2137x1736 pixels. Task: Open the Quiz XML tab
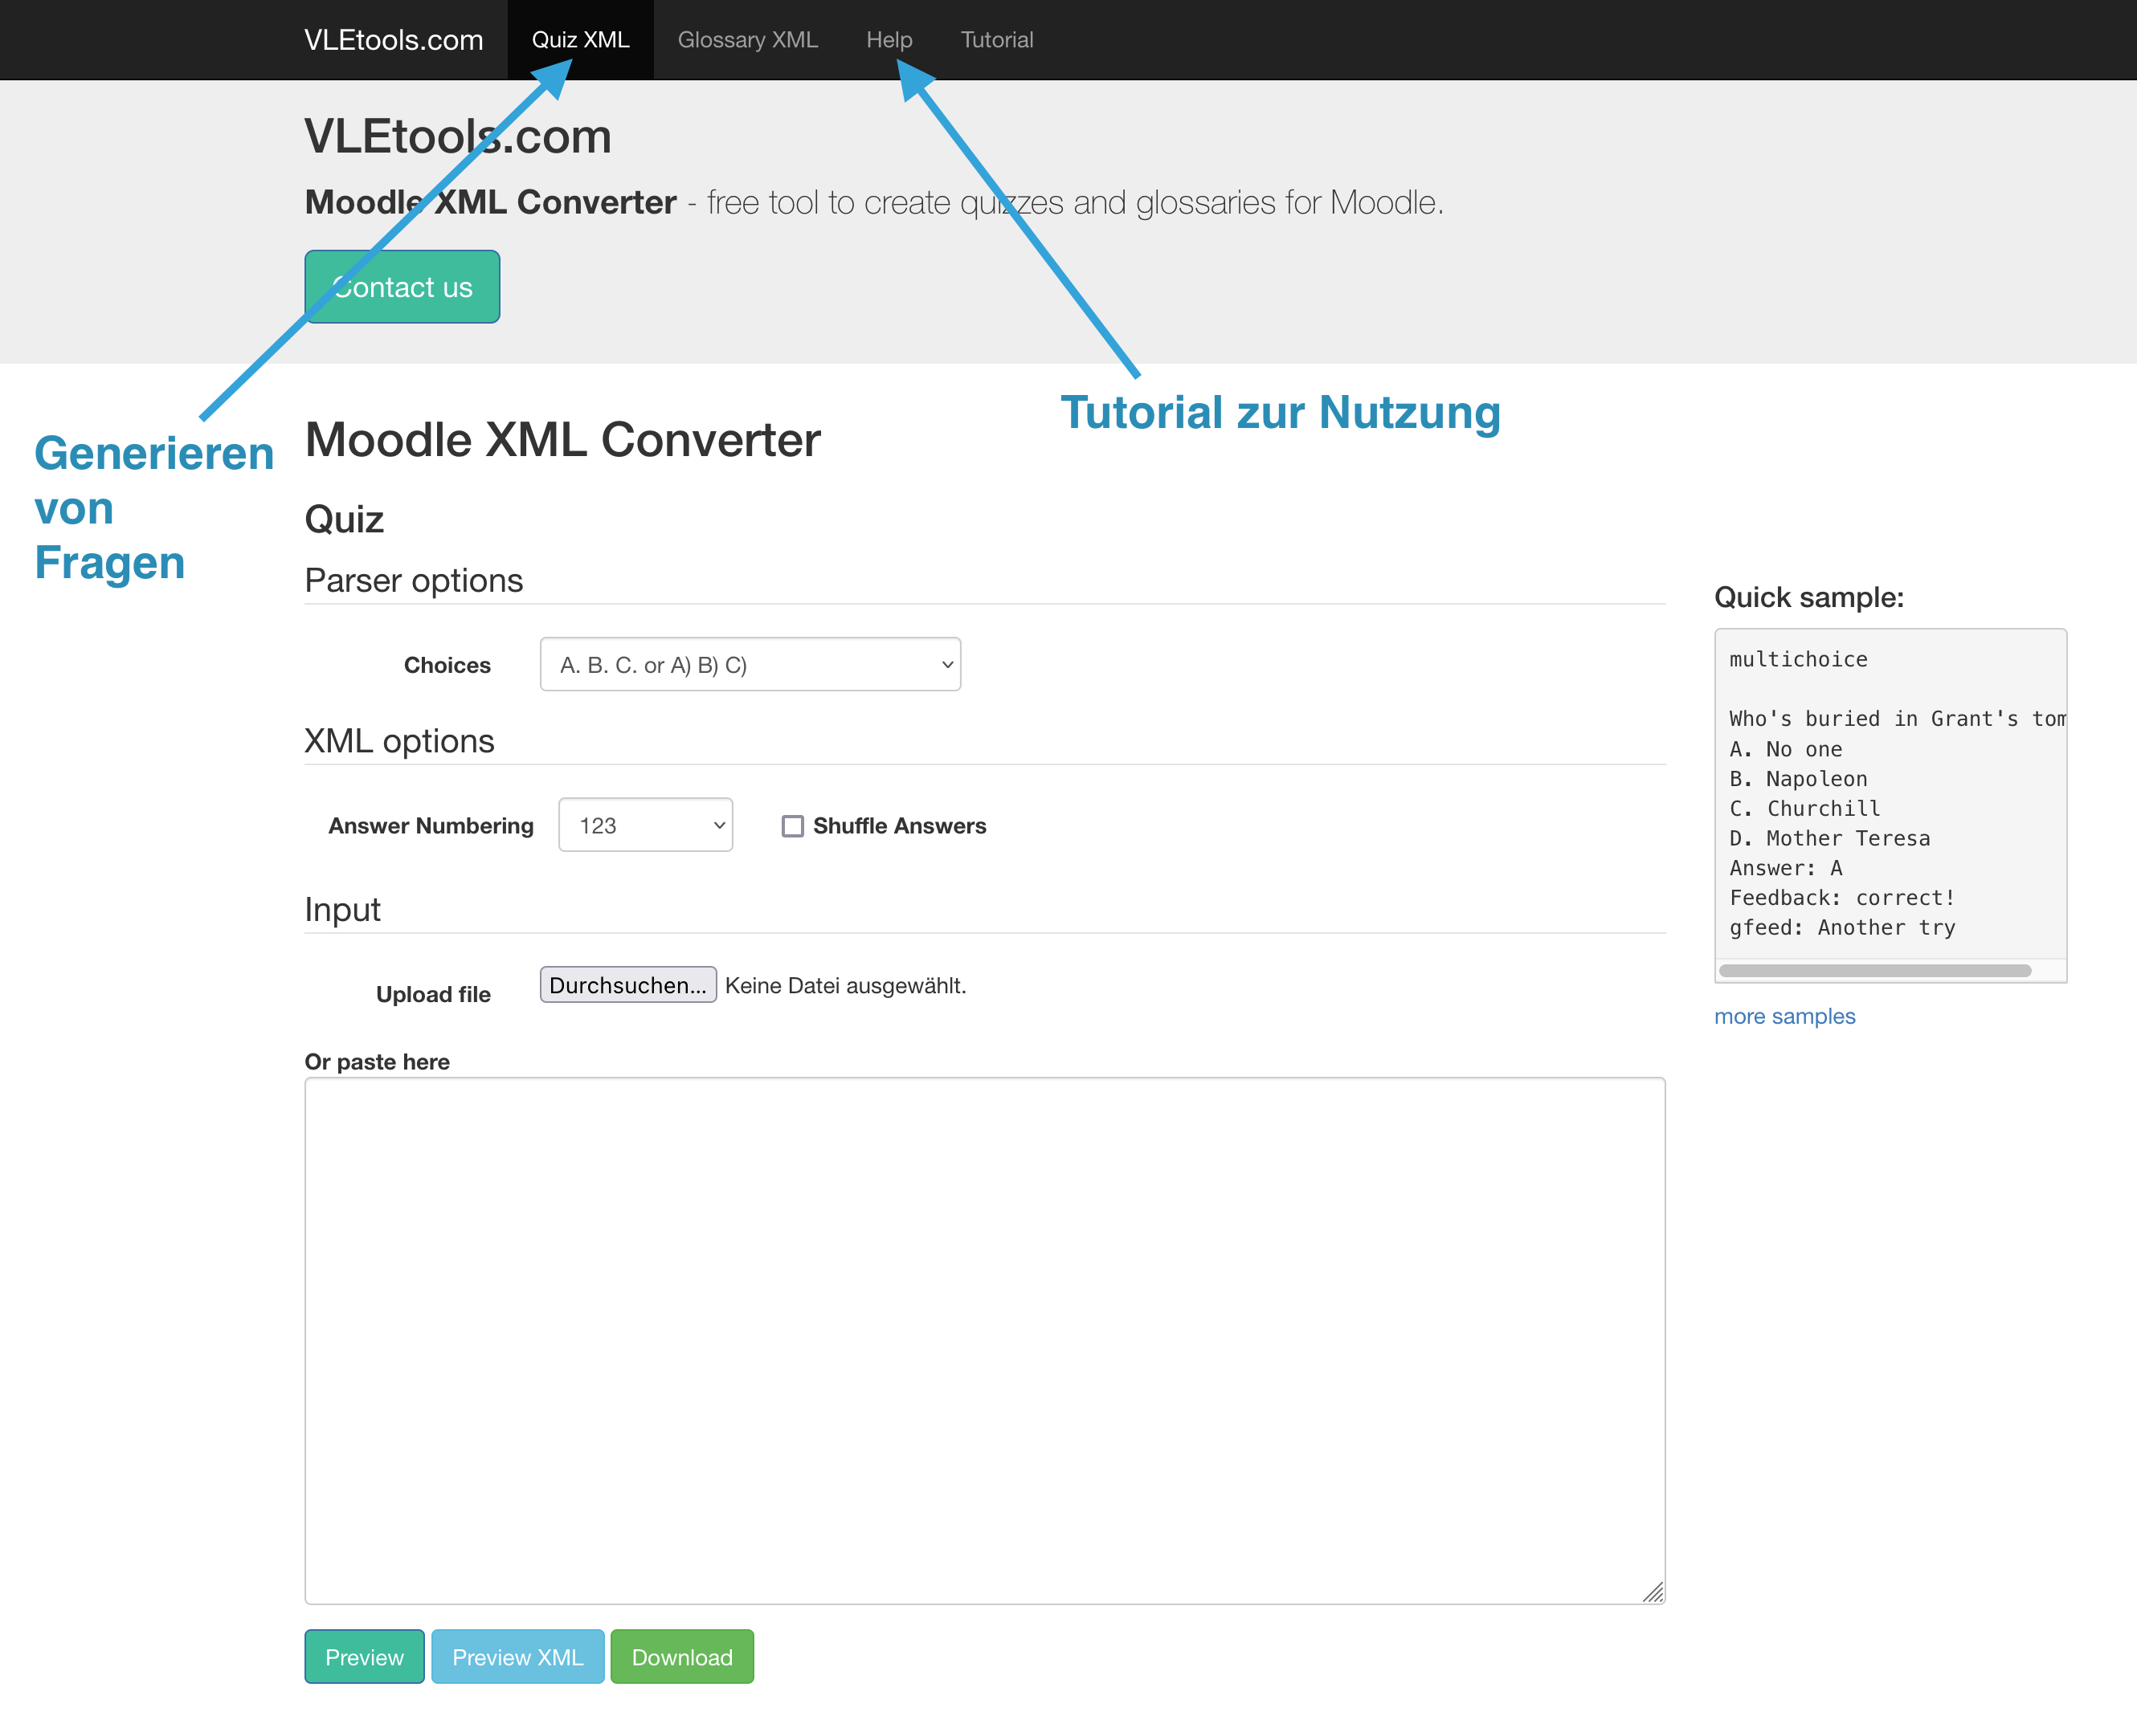(x=580, y=40)
